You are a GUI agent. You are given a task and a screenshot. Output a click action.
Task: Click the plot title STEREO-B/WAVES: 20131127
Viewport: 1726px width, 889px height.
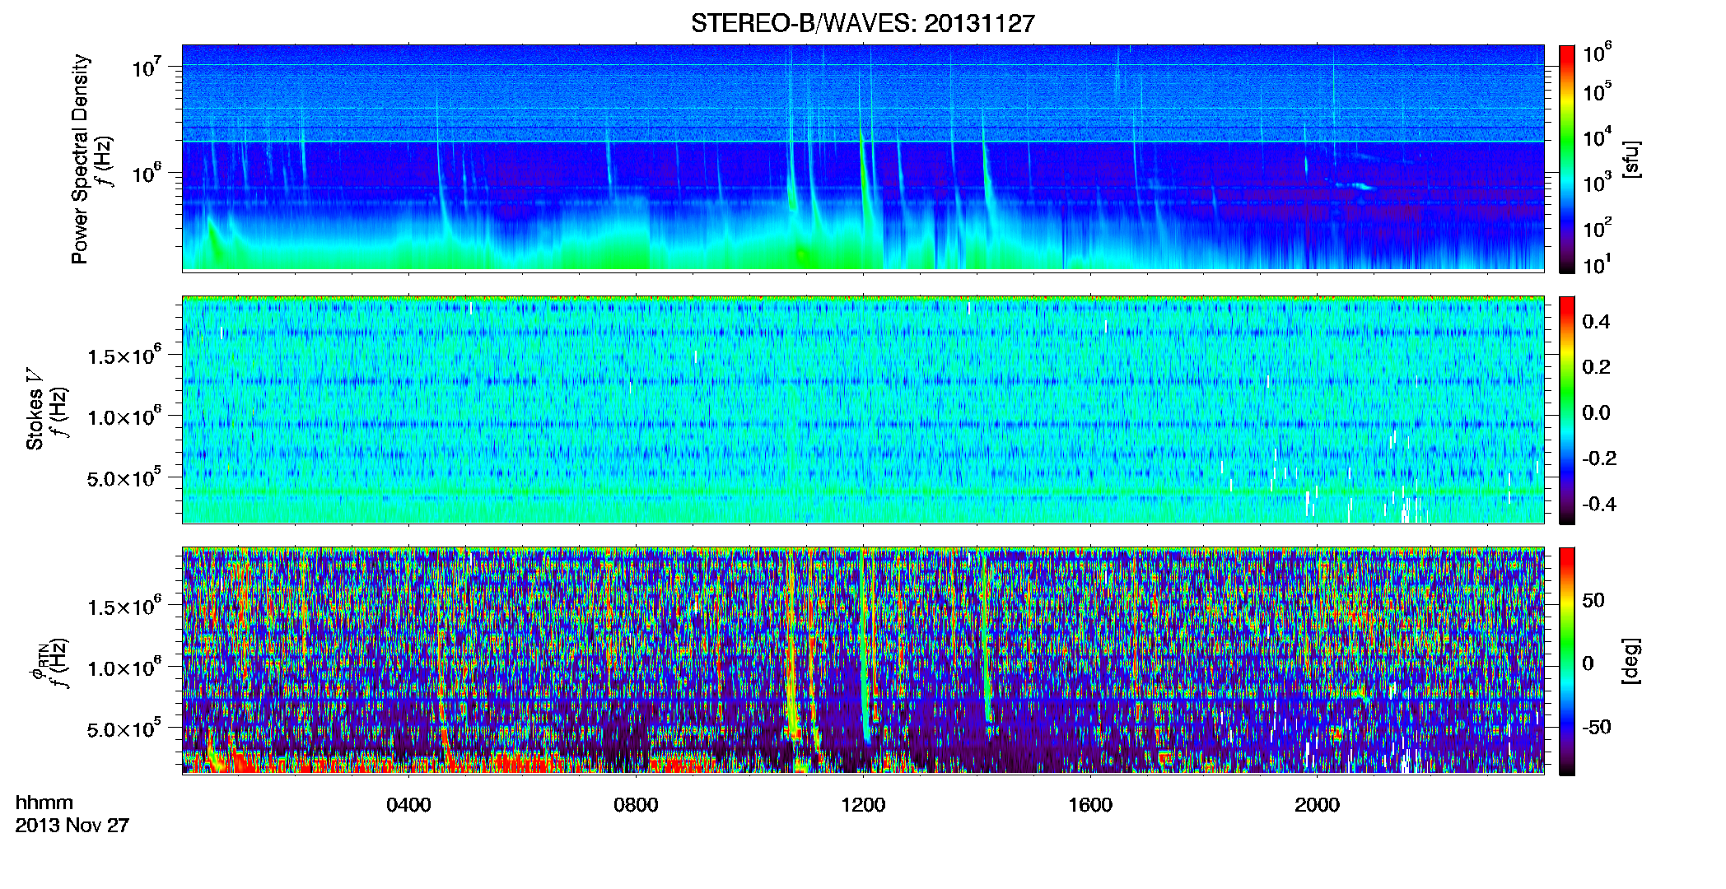click(862, 24)
